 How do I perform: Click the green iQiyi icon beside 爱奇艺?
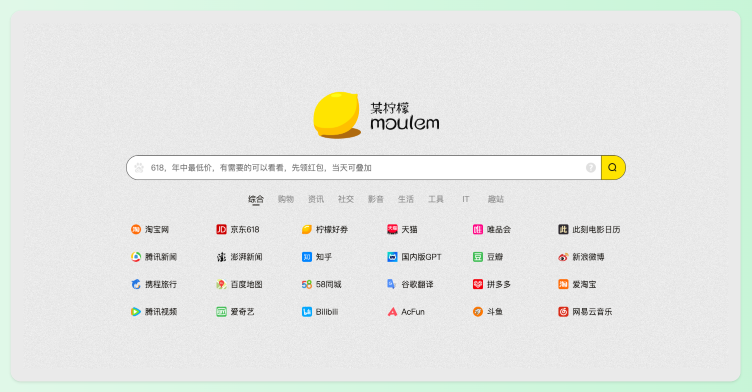(x=221, y=312)
